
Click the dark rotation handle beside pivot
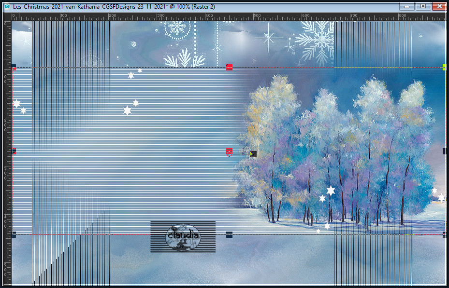(x=253, y=154)
